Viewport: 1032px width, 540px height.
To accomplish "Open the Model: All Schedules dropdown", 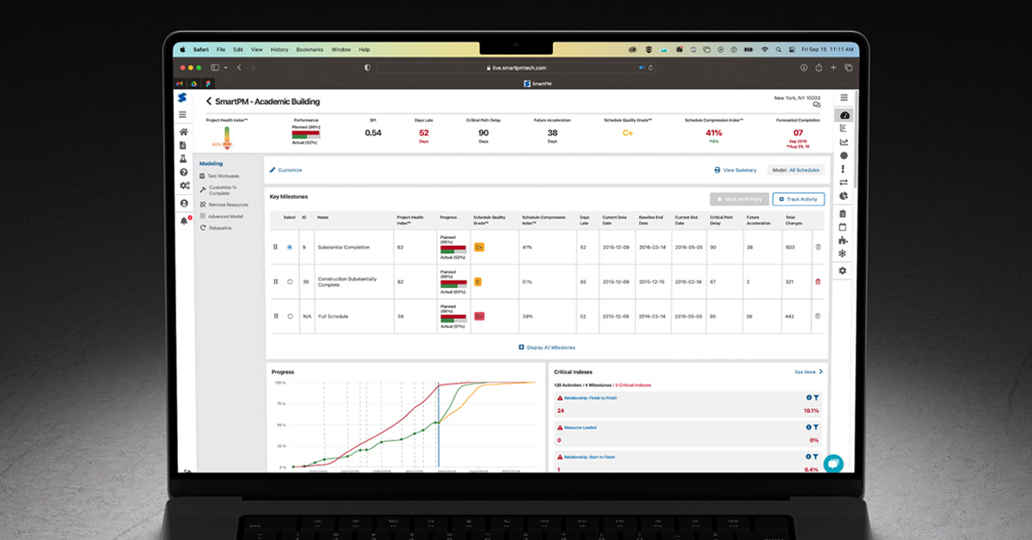I will 796,169.
